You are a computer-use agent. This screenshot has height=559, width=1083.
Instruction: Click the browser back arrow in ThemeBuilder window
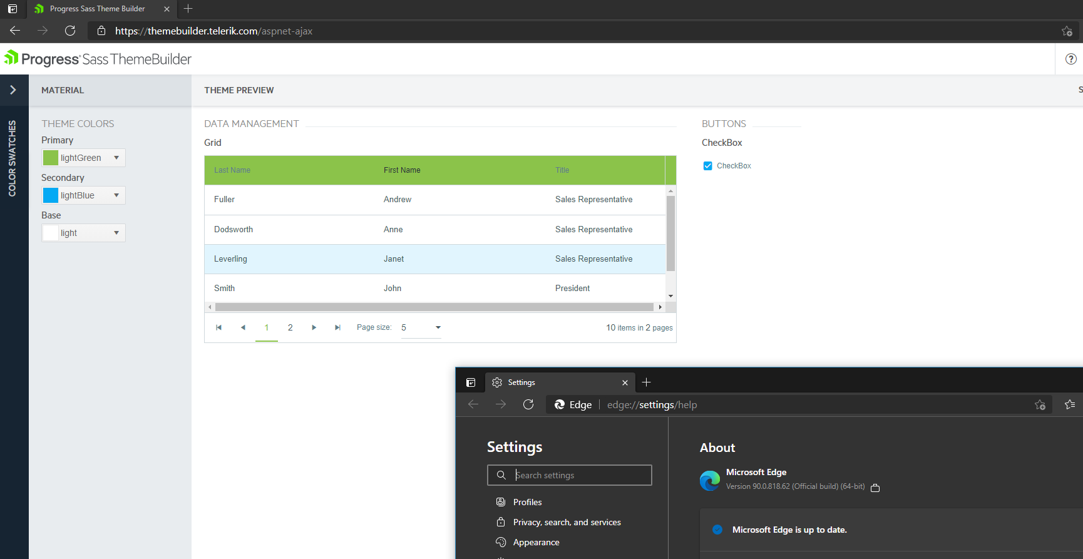(x=15, y=31)
